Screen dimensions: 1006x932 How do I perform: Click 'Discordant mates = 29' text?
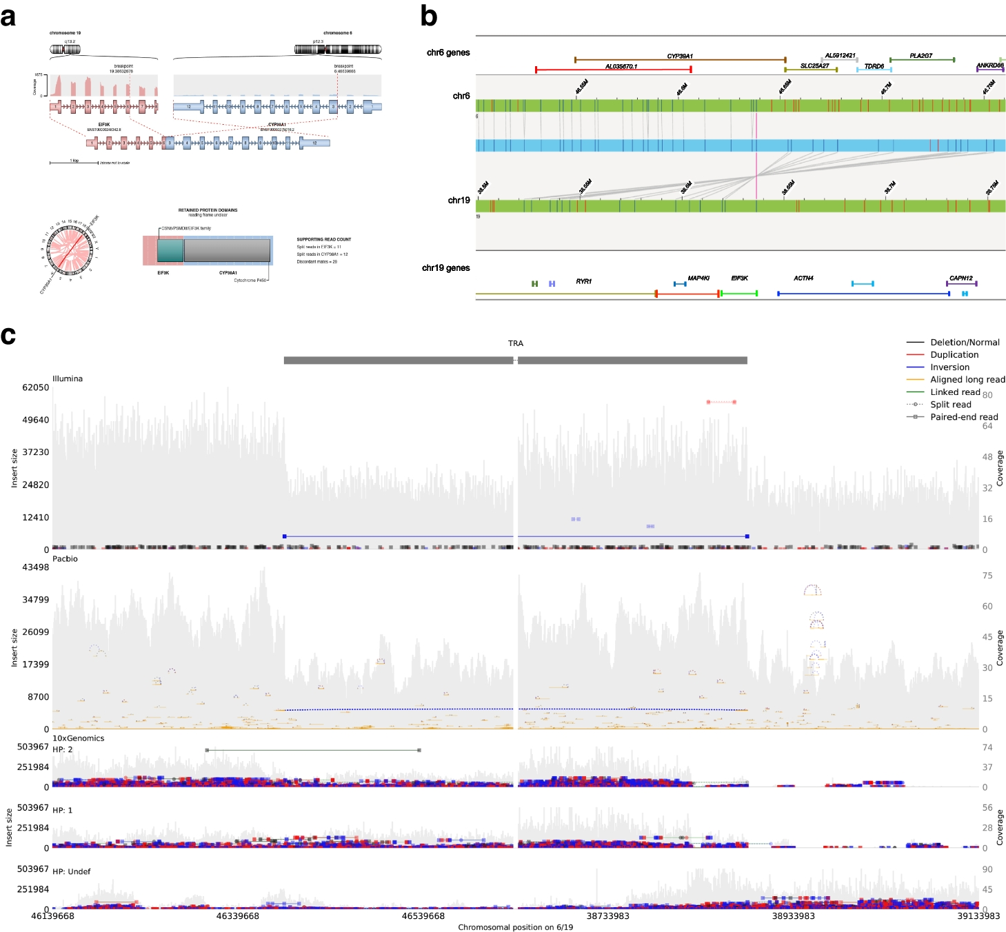pos(317,262)
